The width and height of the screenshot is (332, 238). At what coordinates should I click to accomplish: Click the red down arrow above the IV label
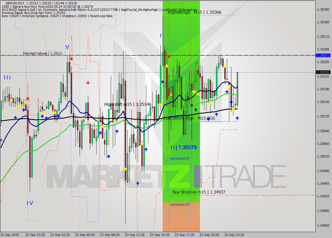(x=28, y=99)
